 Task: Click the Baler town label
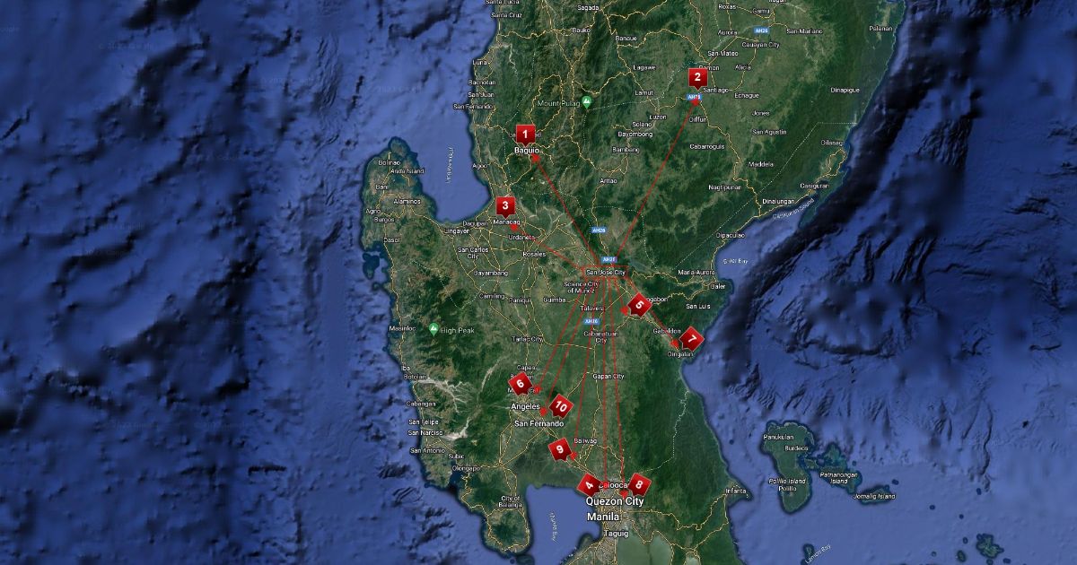(x=717, y=286)
